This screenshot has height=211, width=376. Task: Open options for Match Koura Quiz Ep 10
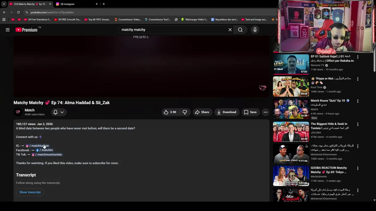(358, 101)
